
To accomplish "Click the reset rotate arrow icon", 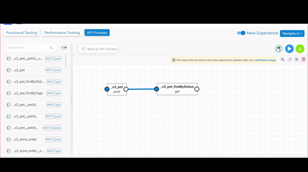I will click(290, 60).
